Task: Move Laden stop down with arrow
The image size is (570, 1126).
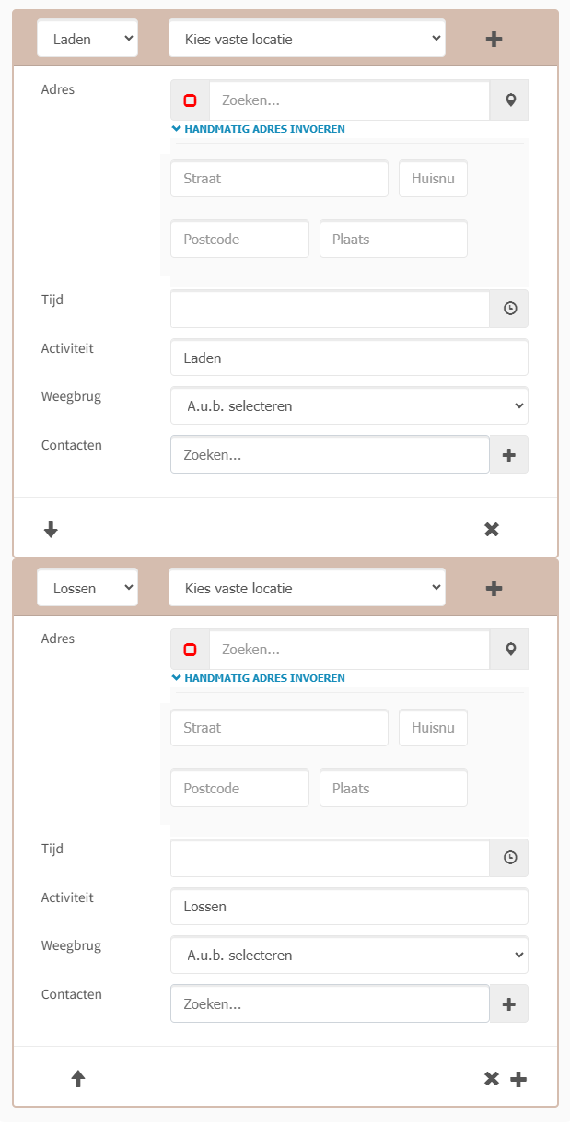Action: pos(51,529)
